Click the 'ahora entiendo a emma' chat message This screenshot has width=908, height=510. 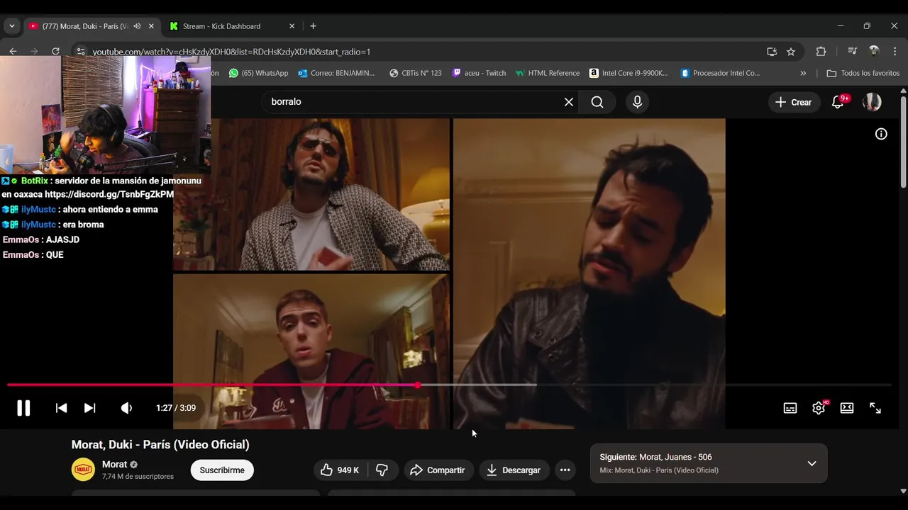[110, 210]
